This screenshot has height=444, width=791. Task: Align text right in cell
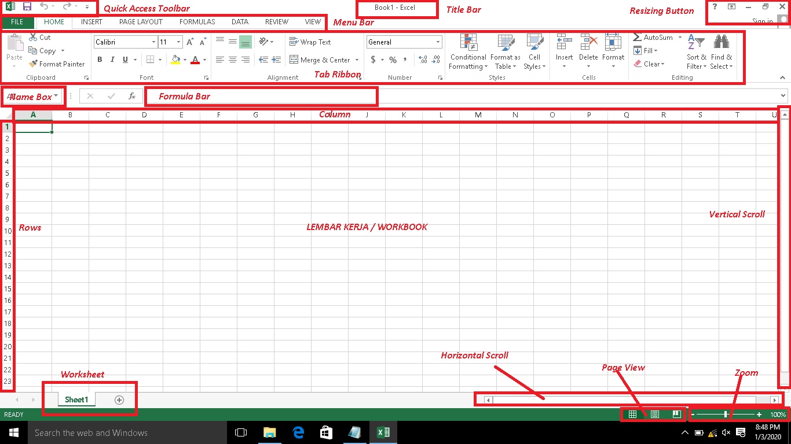click(x=246, y=60)
